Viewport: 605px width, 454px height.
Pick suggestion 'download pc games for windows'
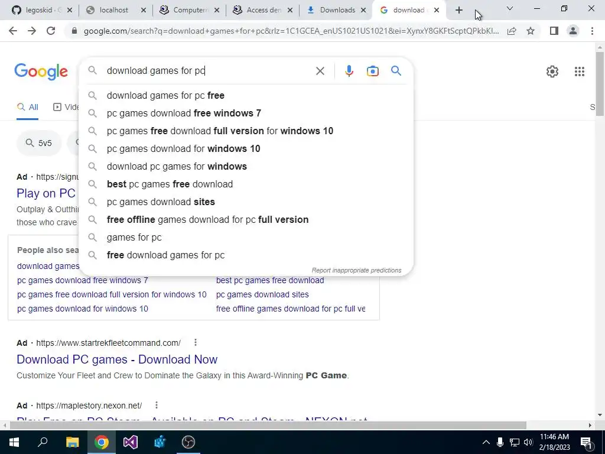coord(246,166)
